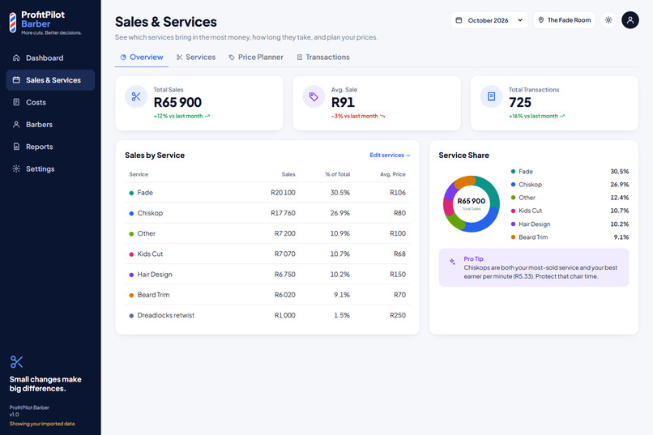Switch to the Overview tab
653x435 pixels.
[142, 57]
